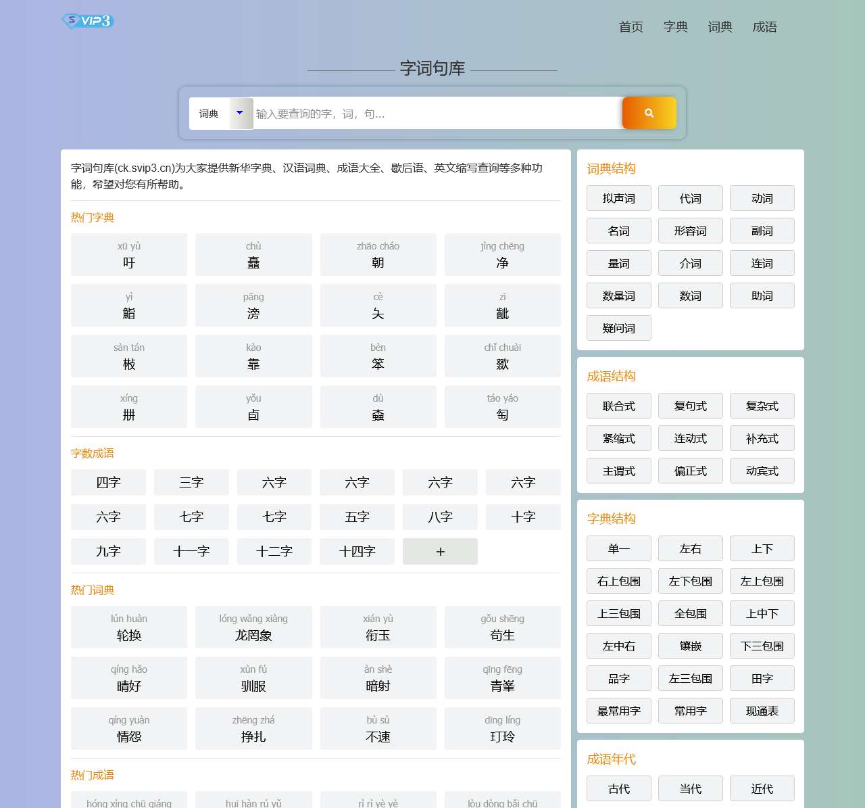This screenshot has height=808, width=865.
Task: Click the search magnifier icon
Action: click(648, 113)
